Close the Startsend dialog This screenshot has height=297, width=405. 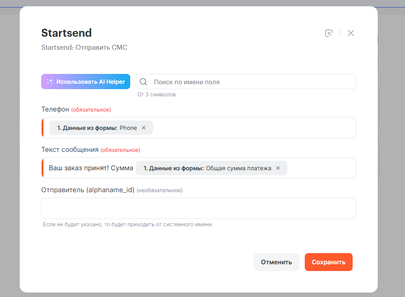(351, 33)
